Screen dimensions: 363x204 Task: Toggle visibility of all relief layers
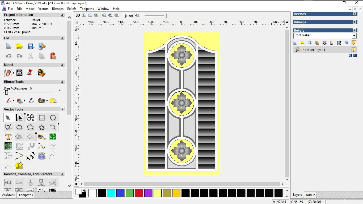click(354, 43)
